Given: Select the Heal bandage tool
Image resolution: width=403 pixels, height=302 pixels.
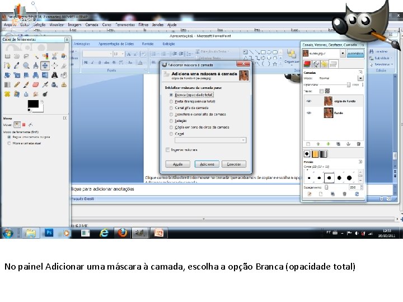Looking at the screenshot, I should [7, 95].
